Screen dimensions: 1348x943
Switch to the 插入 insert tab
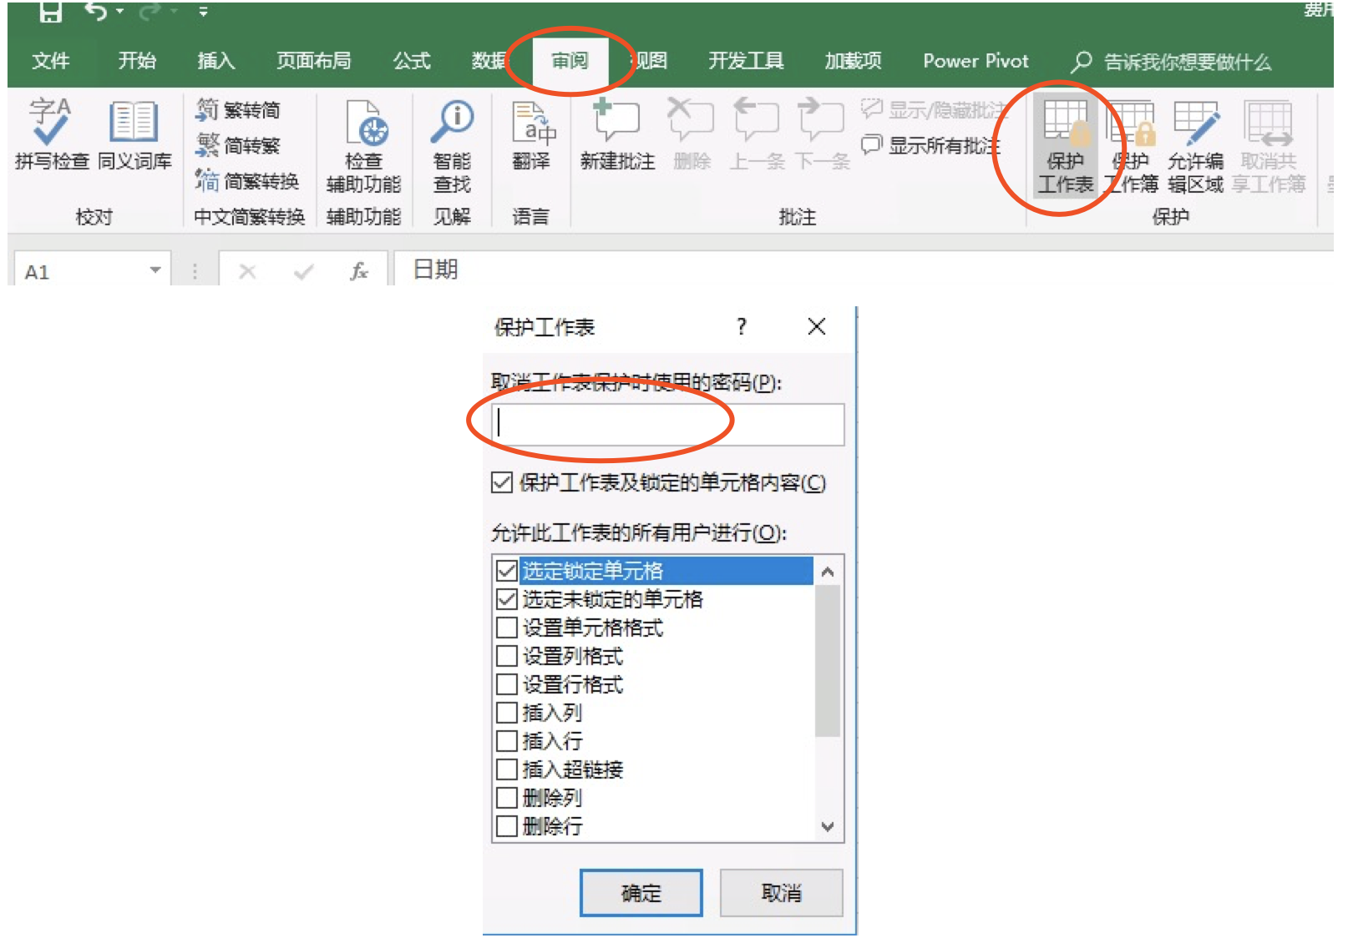(216, 61)
